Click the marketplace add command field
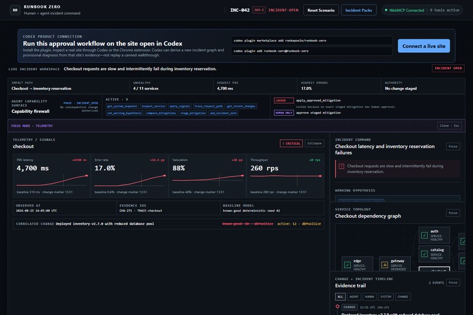This screenshot has height=315, width=473. pos(312,40)
